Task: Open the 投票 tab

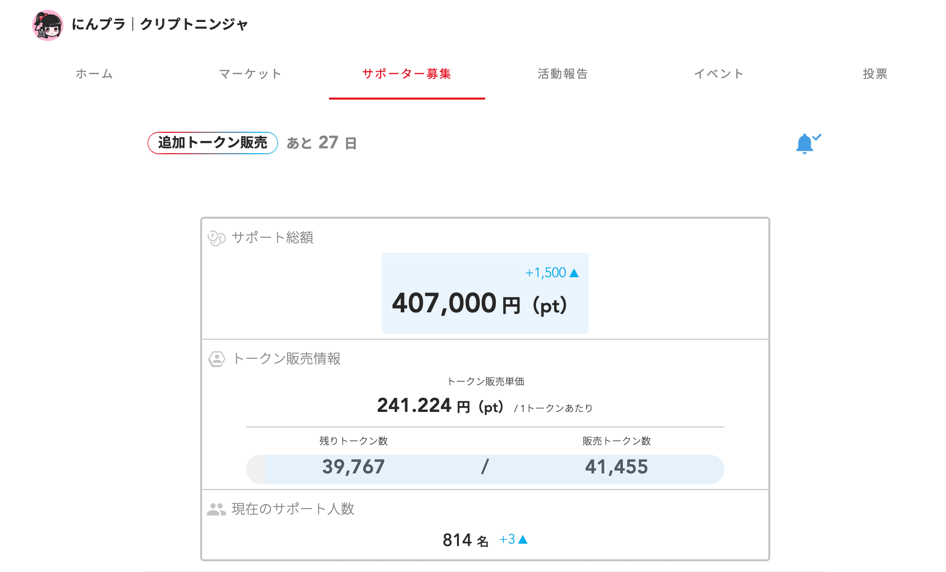Action: click(875, 74)
